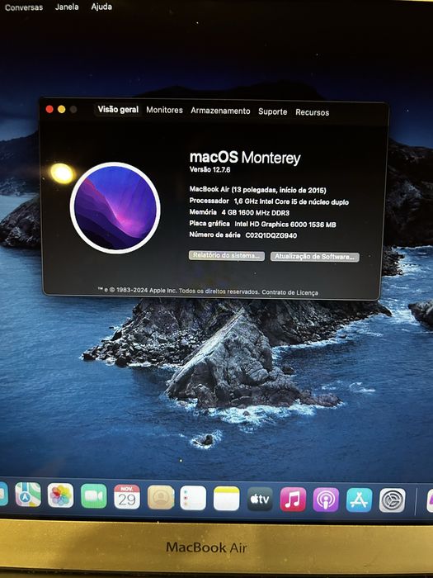Open Maps from the dock
This screenshot has width=433, height=578.
tap(28, 495)
